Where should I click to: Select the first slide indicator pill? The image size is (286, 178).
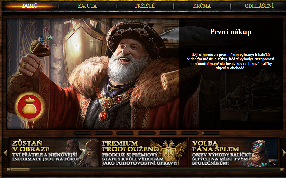pyautogui.click(x=82, y=133)
